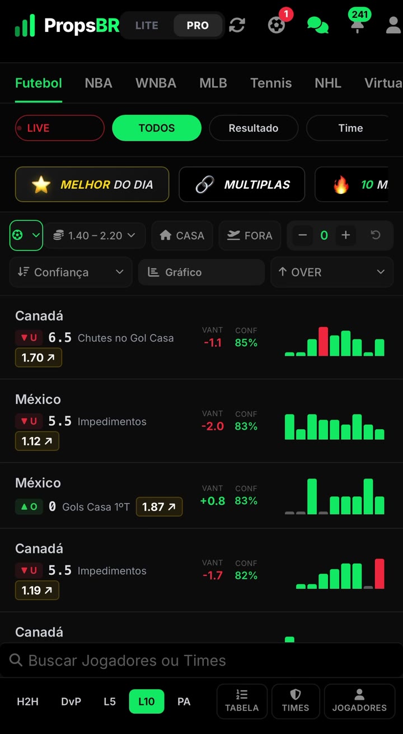Open the user profile icon
The width and height of the screenshot is (403, 734).
(393, 25)
